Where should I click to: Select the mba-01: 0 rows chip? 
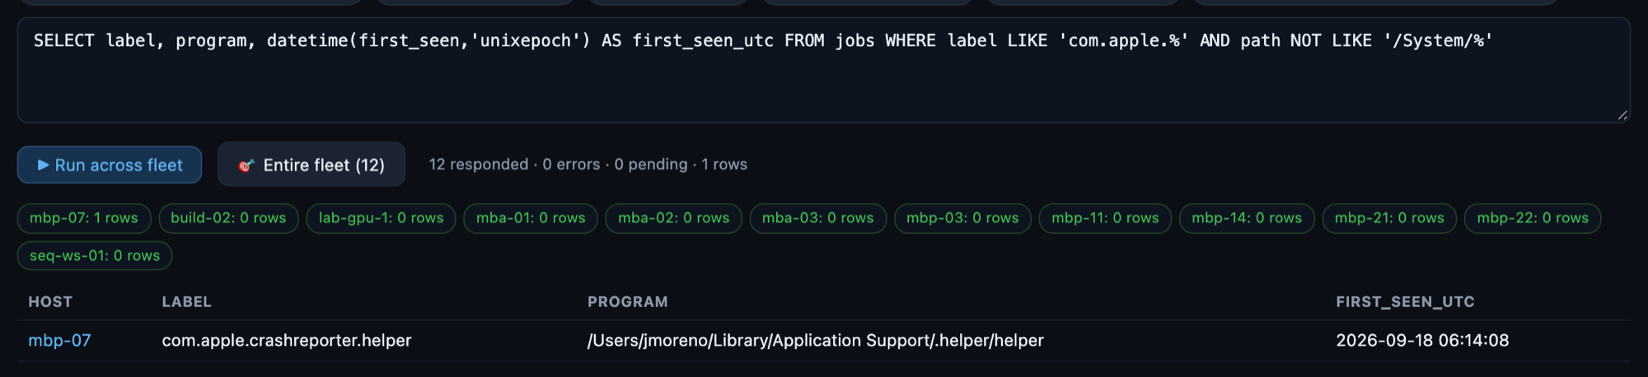[x=531, y=218]
